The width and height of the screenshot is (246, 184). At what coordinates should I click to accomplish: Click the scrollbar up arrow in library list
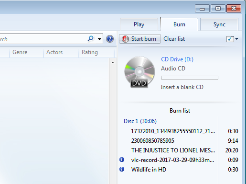click(x=113, y=62)
